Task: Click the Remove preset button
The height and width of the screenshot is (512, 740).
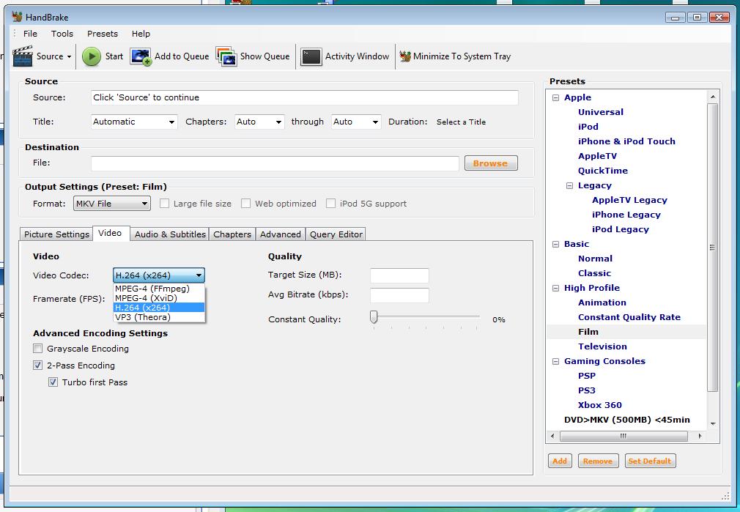Action: click(x=597, y=461)
